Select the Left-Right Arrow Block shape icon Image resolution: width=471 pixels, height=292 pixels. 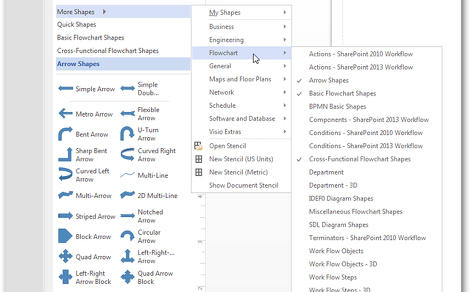click(65, 277)
